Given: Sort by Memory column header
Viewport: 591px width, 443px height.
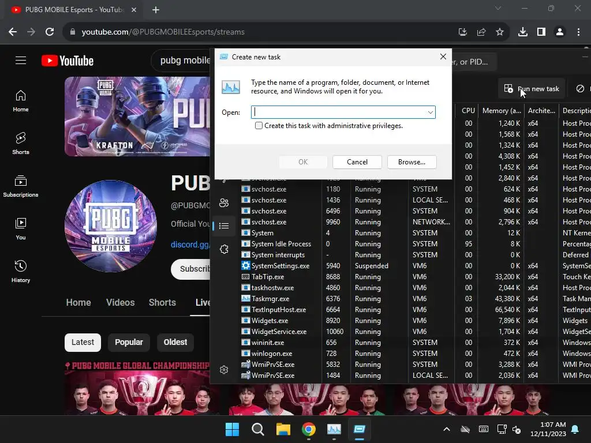Looking at the screenshot, I should coord(502,111).
